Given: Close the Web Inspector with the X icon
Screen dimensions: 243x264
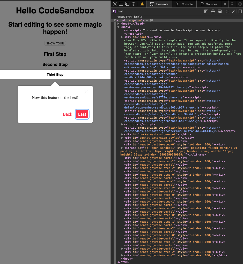Looking at the screenshot, I should coord(115,4).
